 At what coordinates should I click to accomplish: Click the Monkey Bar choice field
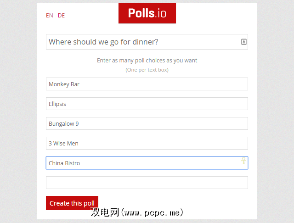[x=147, y=84]
